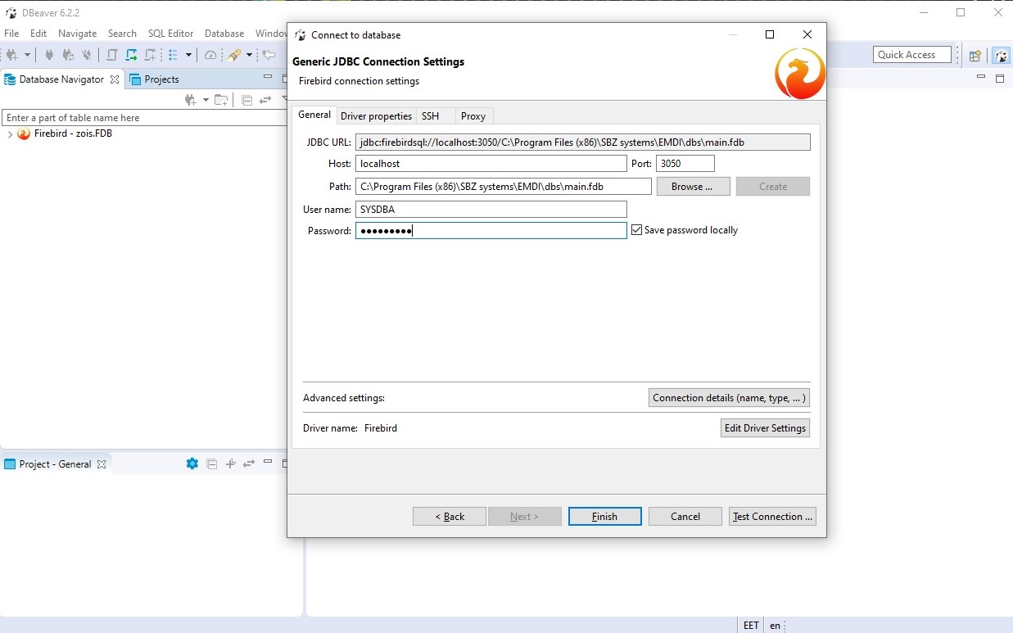Switch to the SSH tab
This screenshot has width=1013, height=633.
tap(431, 116)
